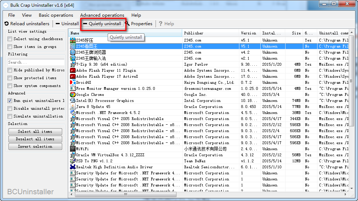Click the 344KB size cell

(x=295, y=119)
